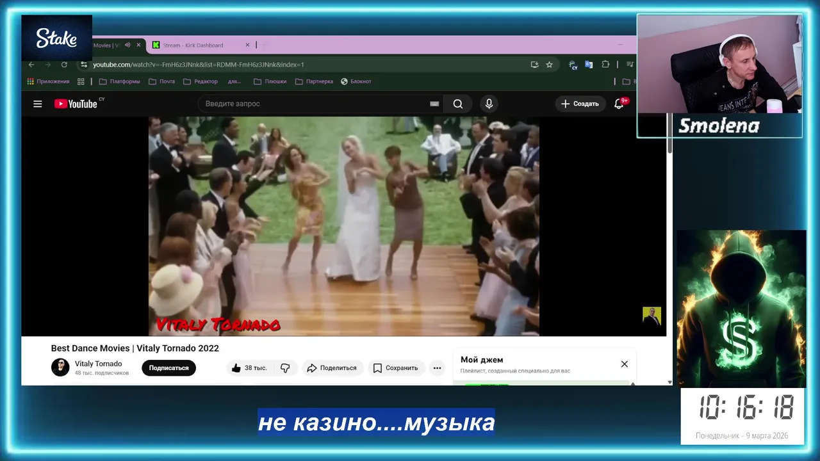The width and height of the screenshot is (820, 461).
Task: Click the browser forward arrow
Action: (x=47, y=65)
